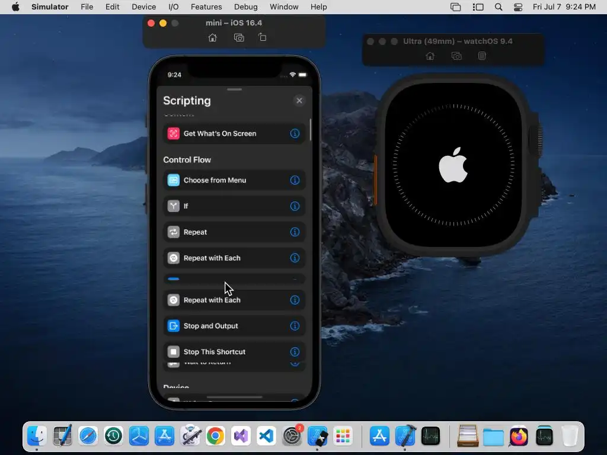Click the mini – iOS 16.4 window title

(234, 23)
